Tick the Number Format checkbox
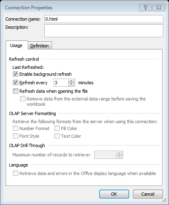The image size is (169, 205). pyautogui.click(x=15, y=128)
